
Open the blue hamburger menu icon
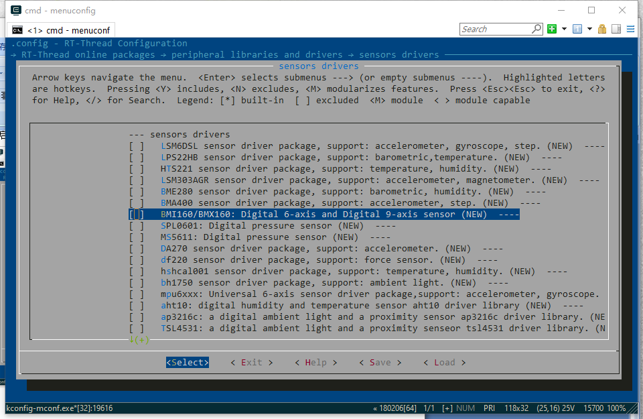631,29
